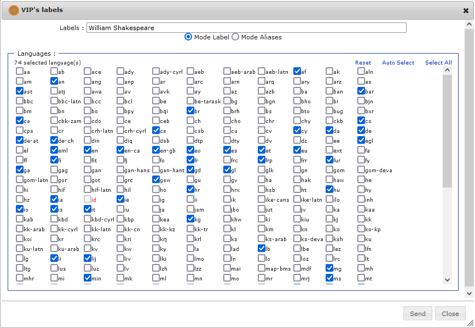The width and height of the screenshot is (475, 328).
Task: Uncheck the "en-gb" language checkbox
Action: 156,150
